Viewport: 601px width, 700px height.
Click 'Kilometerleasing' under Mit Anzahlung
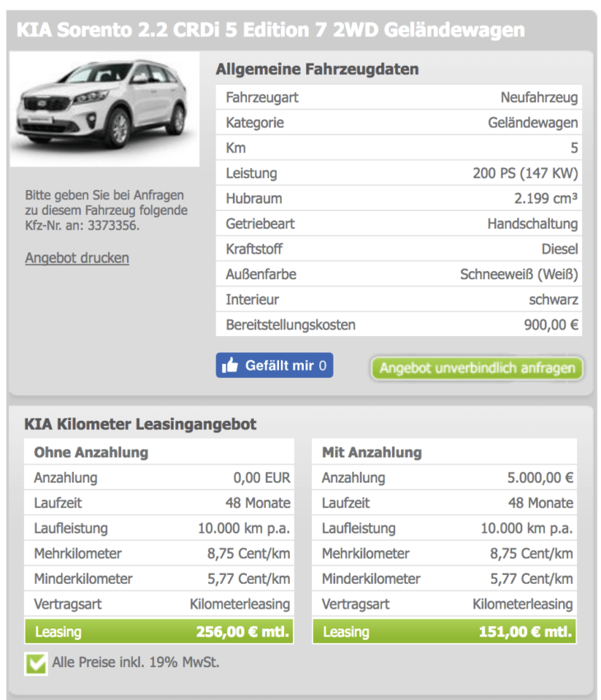[523, 604]
